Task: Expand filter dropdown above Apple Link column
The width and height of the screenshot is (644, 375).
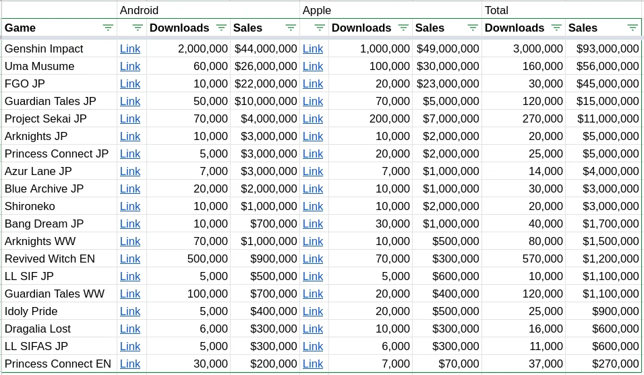Action: pyautogui.click(x=320, y=28)
